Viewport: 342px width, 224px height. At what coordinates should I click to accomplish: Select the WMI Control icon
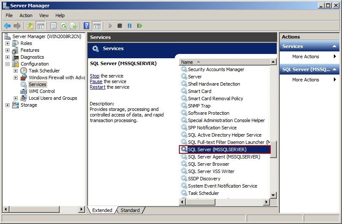[x=24, y=91]
